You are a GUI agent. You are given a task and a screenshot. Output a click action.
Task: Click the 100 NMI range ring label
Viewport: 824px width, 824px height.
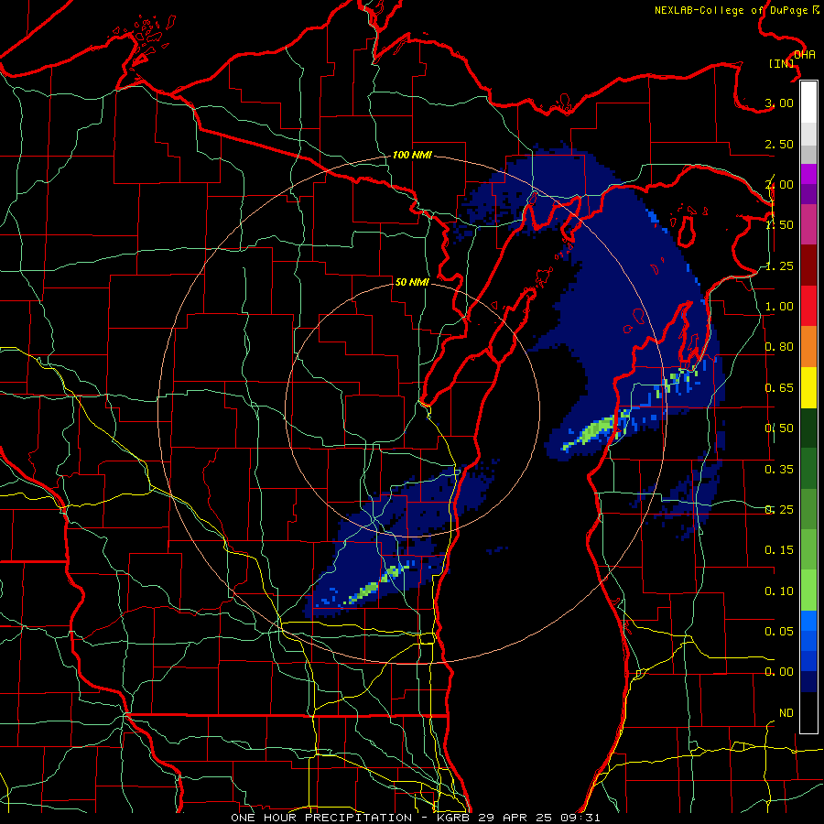coord(412,155)
